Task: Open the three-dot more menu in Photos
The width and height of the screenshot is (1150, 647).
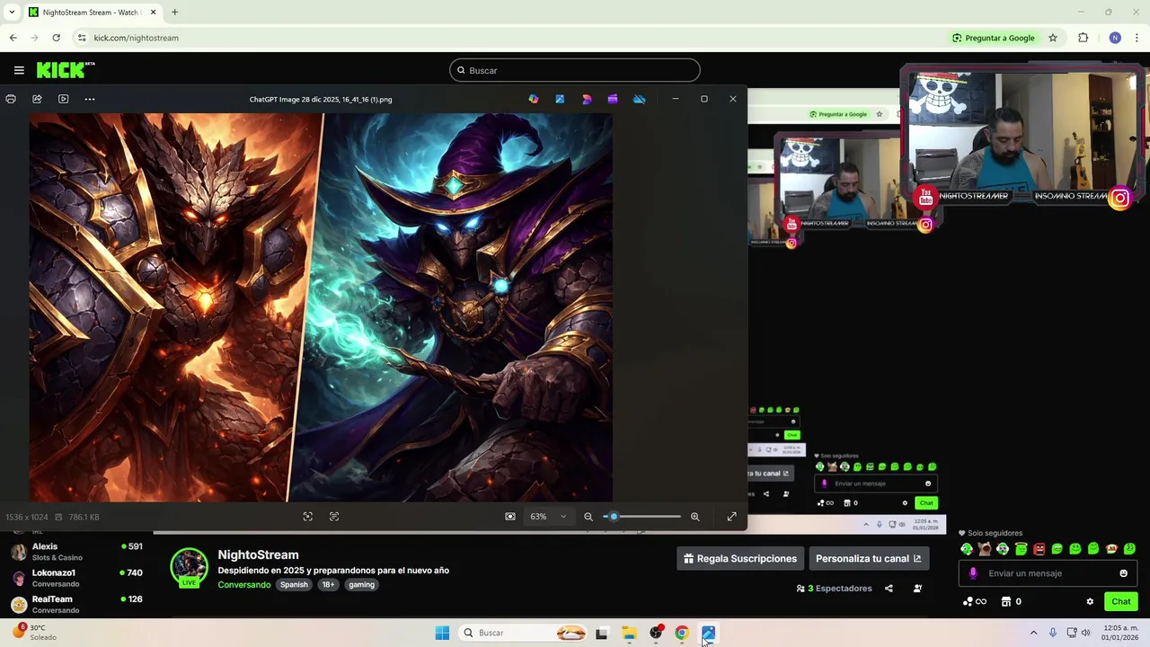Action: point(90,99)
